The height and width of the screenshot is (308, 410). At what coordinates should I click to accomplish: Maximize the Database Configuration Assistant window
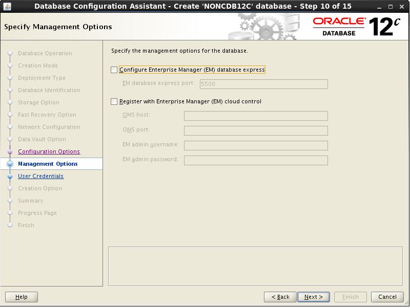coord(390,6)
